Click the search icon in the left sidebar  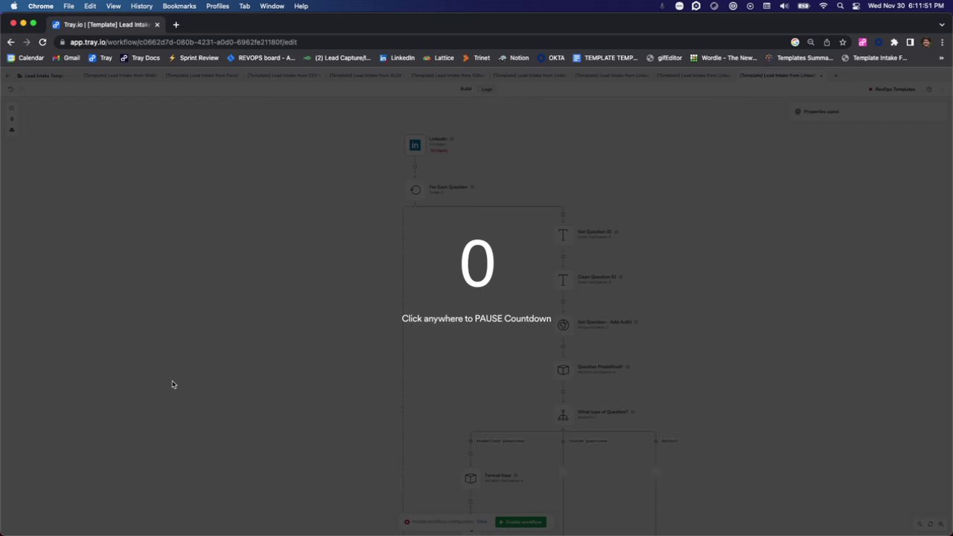click(12, 108)
